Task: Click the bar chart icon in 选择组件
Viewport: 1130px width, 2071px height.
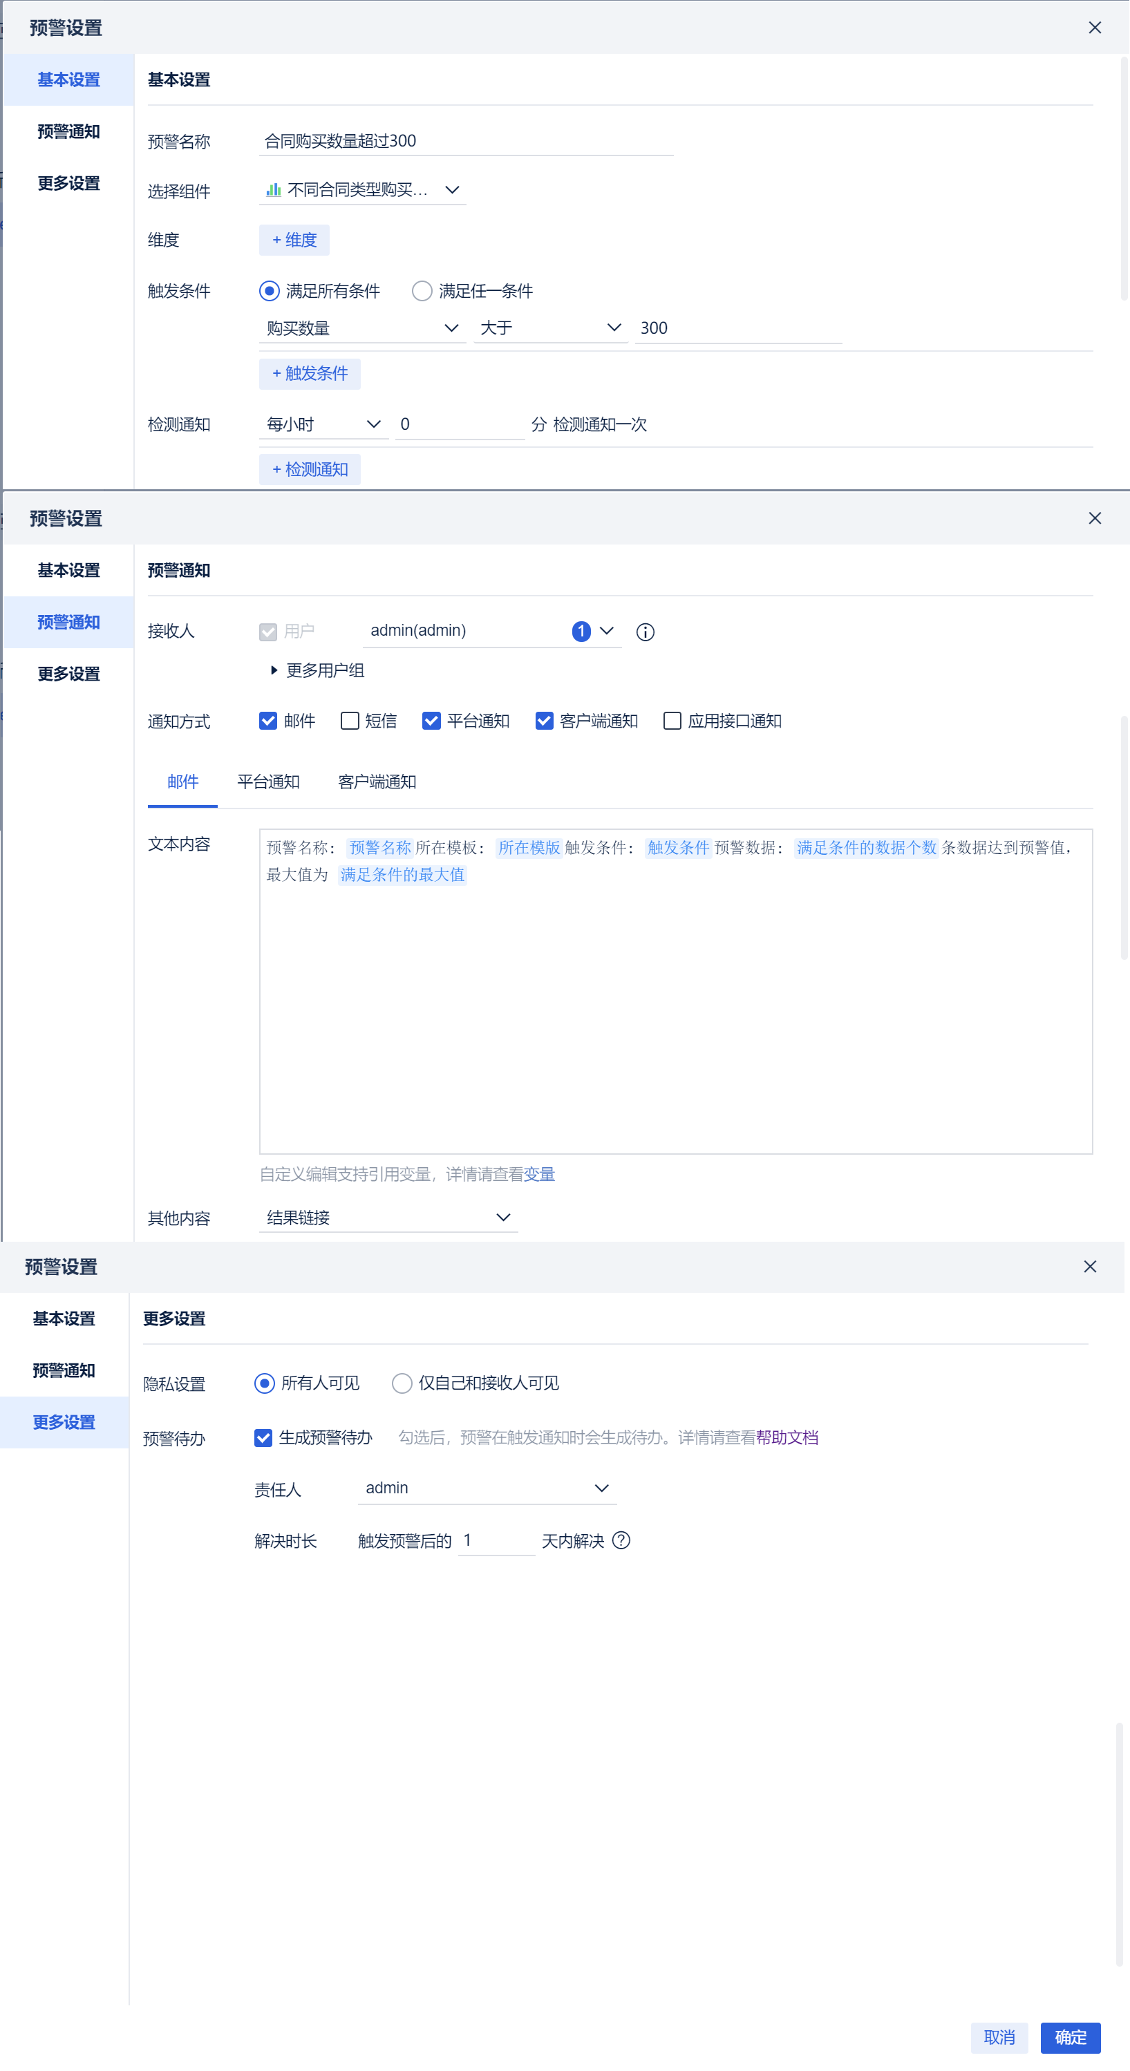Action: pos(274,190)
